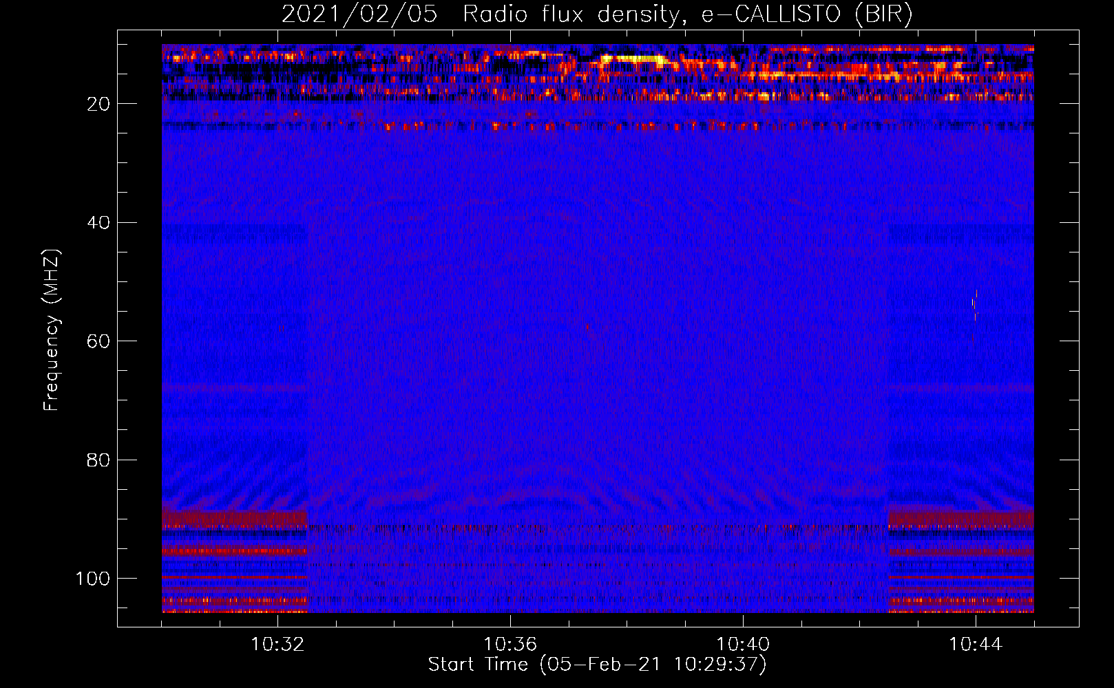Click the "Frequency (MHZ)" axis label

52,330
